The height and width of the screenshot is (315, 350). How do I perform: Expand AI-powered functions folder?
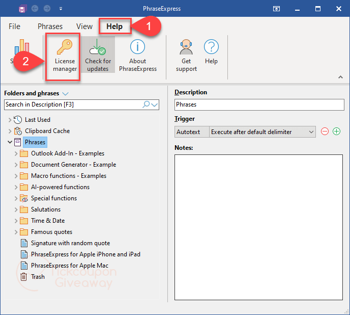click(x=16, y=187)
